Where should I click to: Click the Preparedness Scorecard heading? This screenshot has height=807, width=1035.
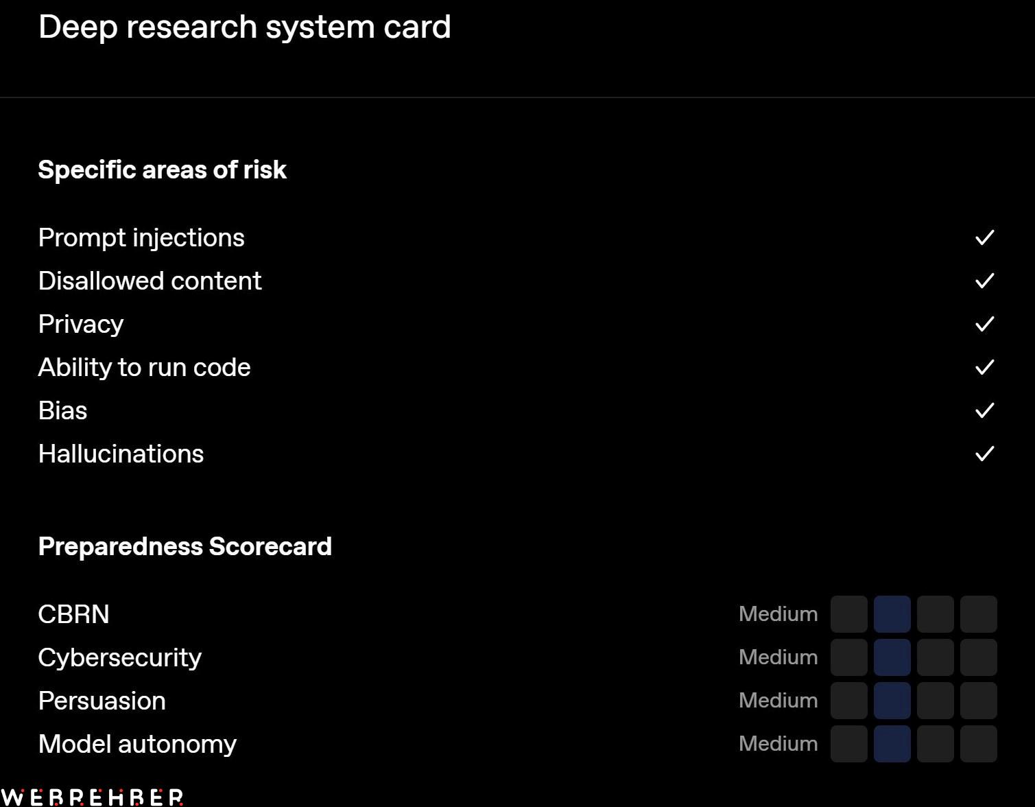185,547
